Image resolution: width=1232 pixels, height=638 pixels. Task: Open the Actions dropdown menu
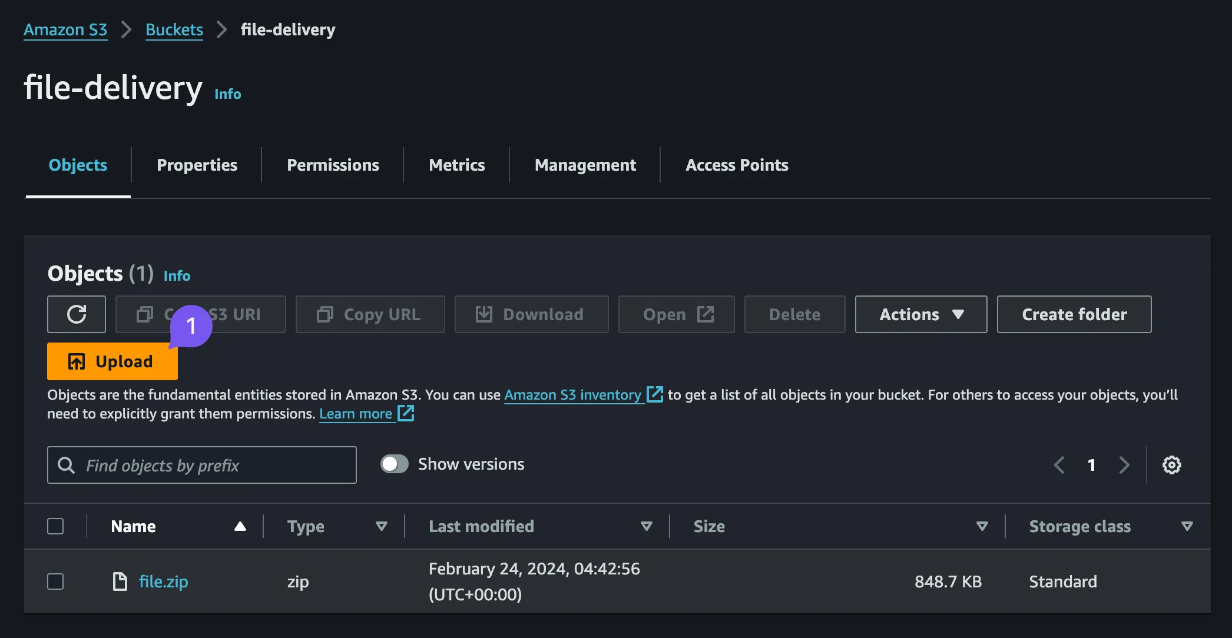tap(921, 314)
